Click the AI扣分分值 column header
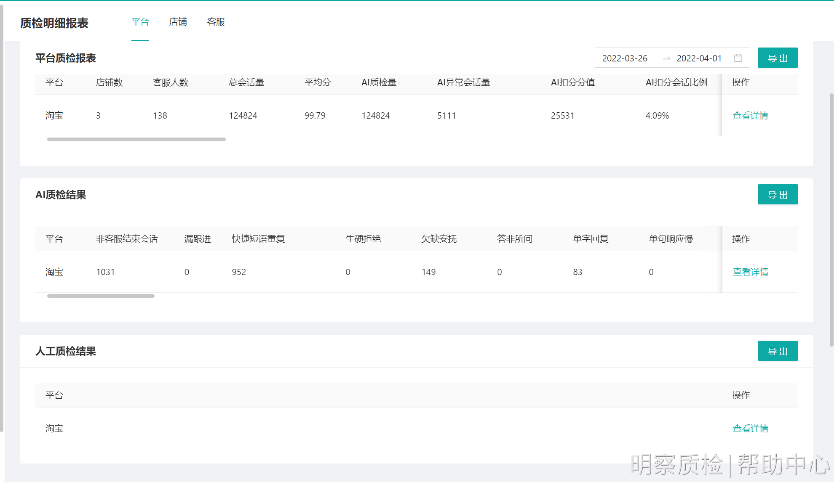The image size is (834, 482). tap(573, 82)
